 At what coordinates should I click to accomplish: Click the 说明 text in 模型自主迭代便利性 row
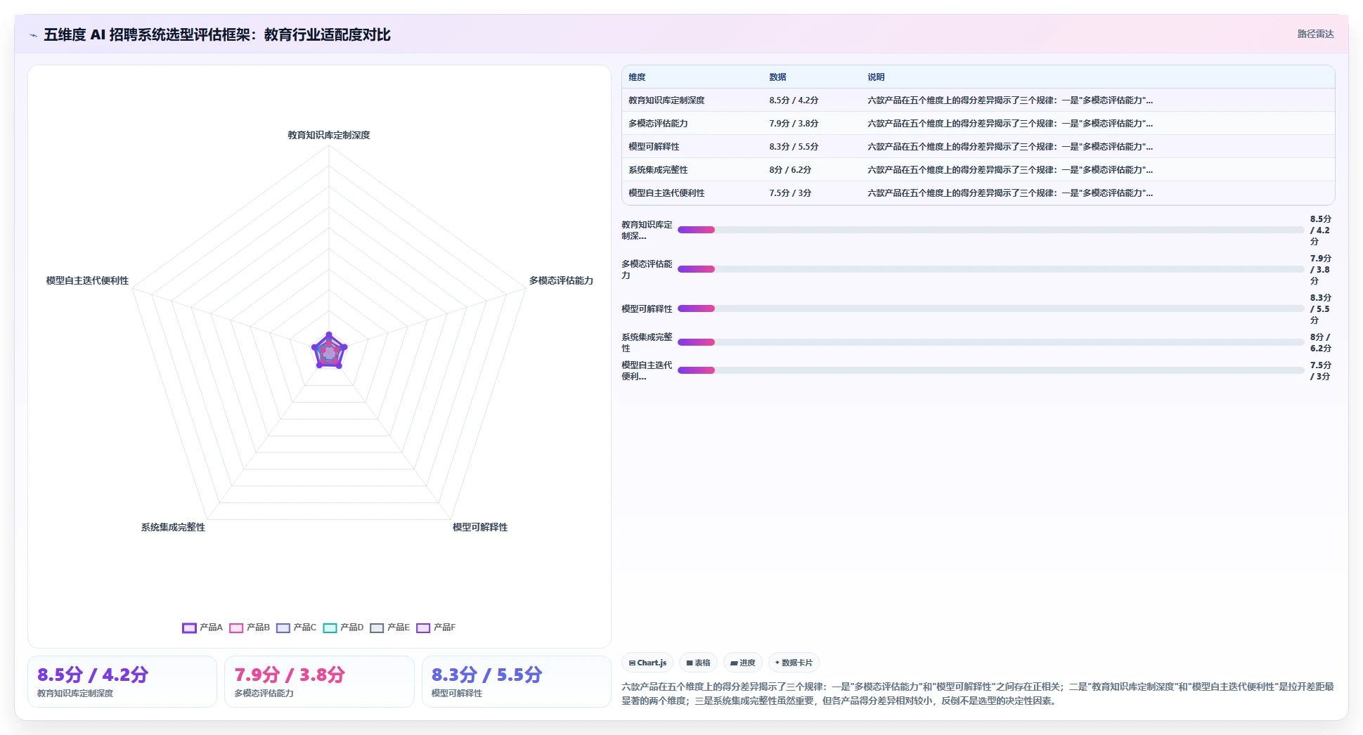click(x=1010, y=193)
